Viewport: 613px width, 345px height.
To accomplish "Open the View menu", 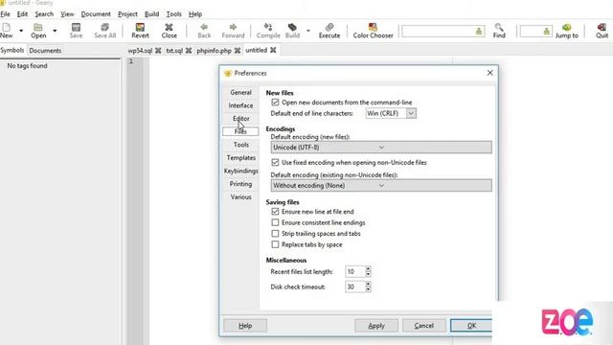I will click(x=67, y=14).
